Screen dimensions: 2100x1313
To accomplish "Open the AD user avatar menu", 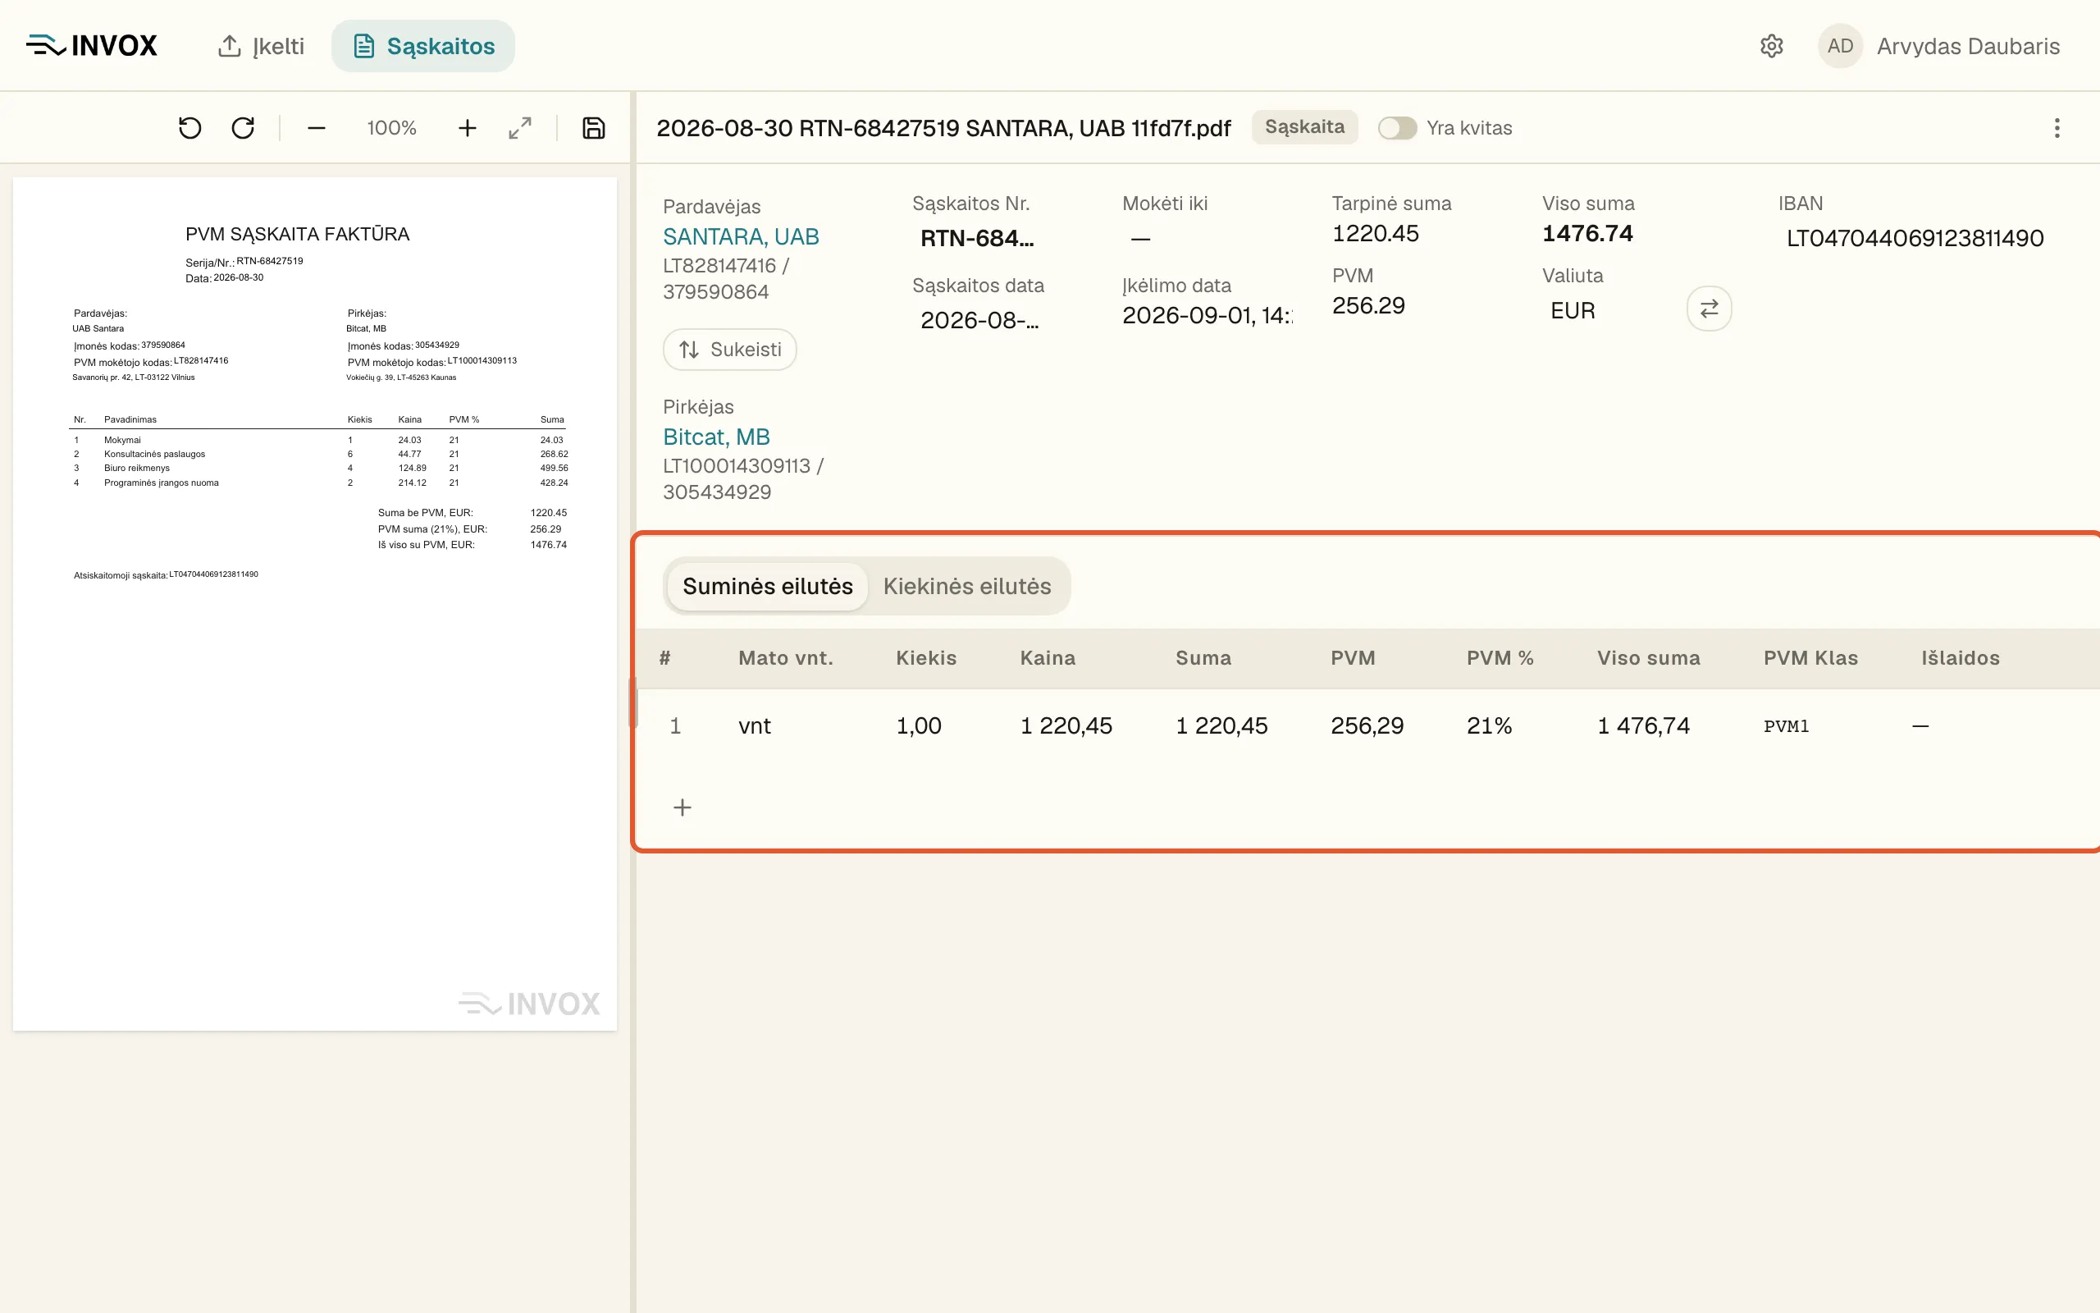I will 1840,46.
